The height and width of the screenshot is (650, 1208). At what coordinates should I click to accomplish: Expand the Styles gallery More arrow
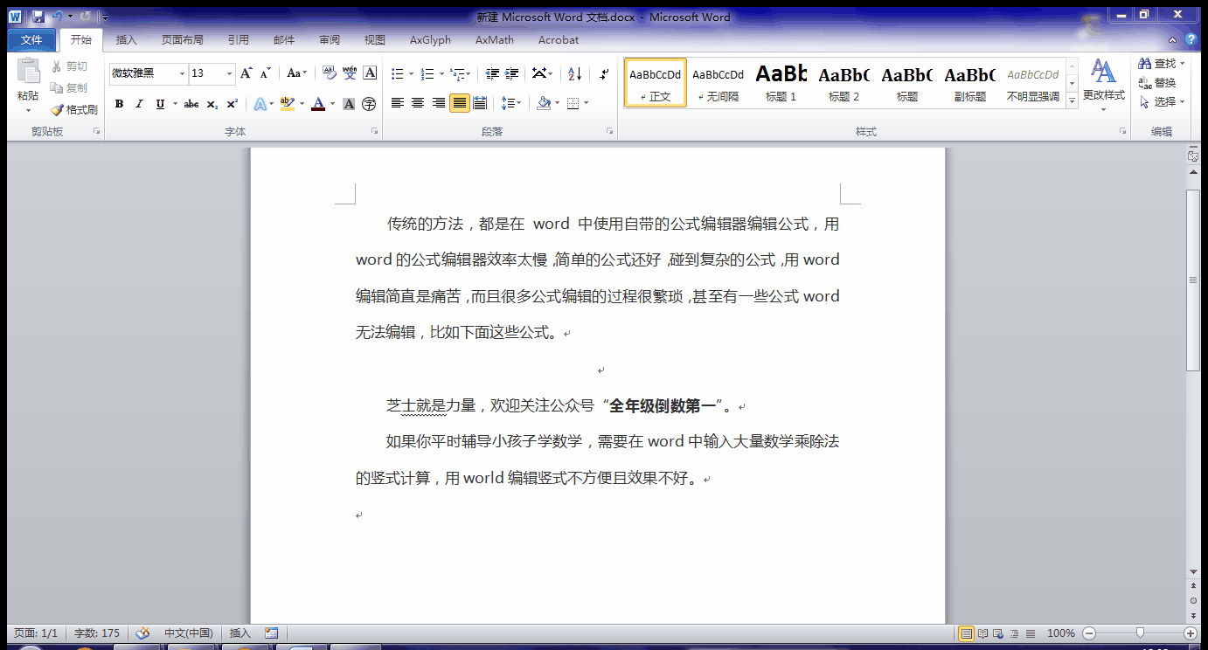1073,101
